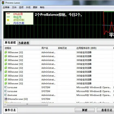
Task: Sort by the 用户名 column header
Action: coord(49,48)
